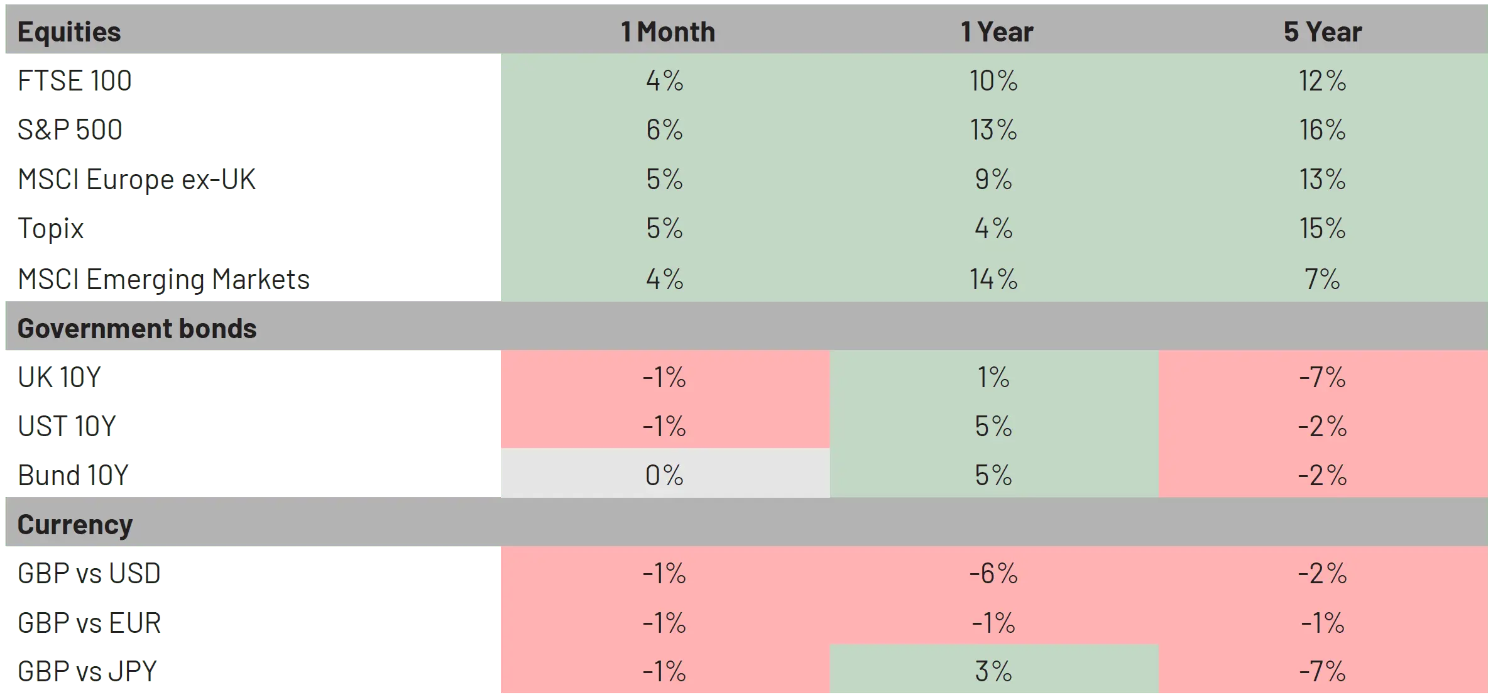Click the UST 10Y row label
1493x697 pixels.
coord(67,426)
